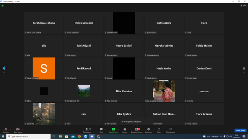
Task: Show hidden system tray icons
Action: (221, 136)
